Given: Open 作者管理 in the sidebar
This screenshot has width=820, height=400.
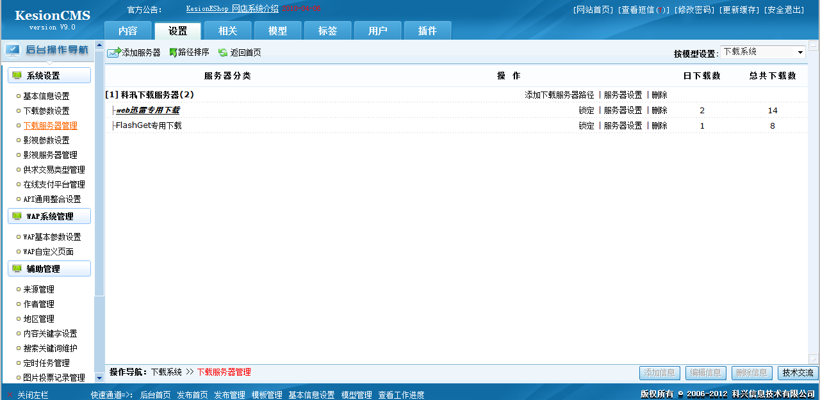Looking at the screenshot, I should coord(38,304).
